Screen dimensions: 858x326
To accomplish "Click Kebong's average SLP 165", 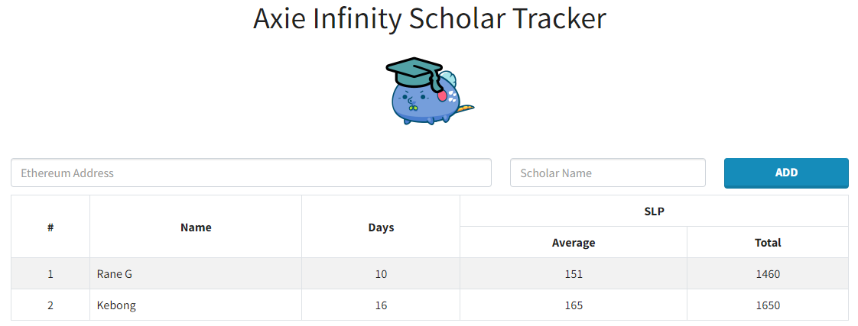I will pyautogui.click(x=574, y=305).
